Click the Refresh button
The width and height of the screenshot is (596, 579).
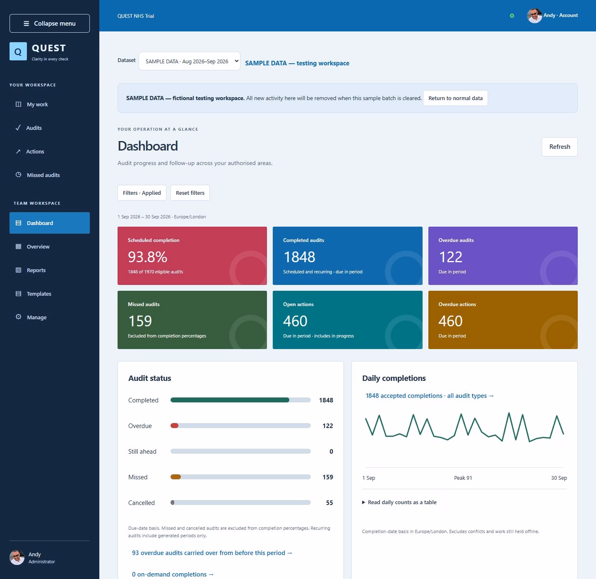560,147
